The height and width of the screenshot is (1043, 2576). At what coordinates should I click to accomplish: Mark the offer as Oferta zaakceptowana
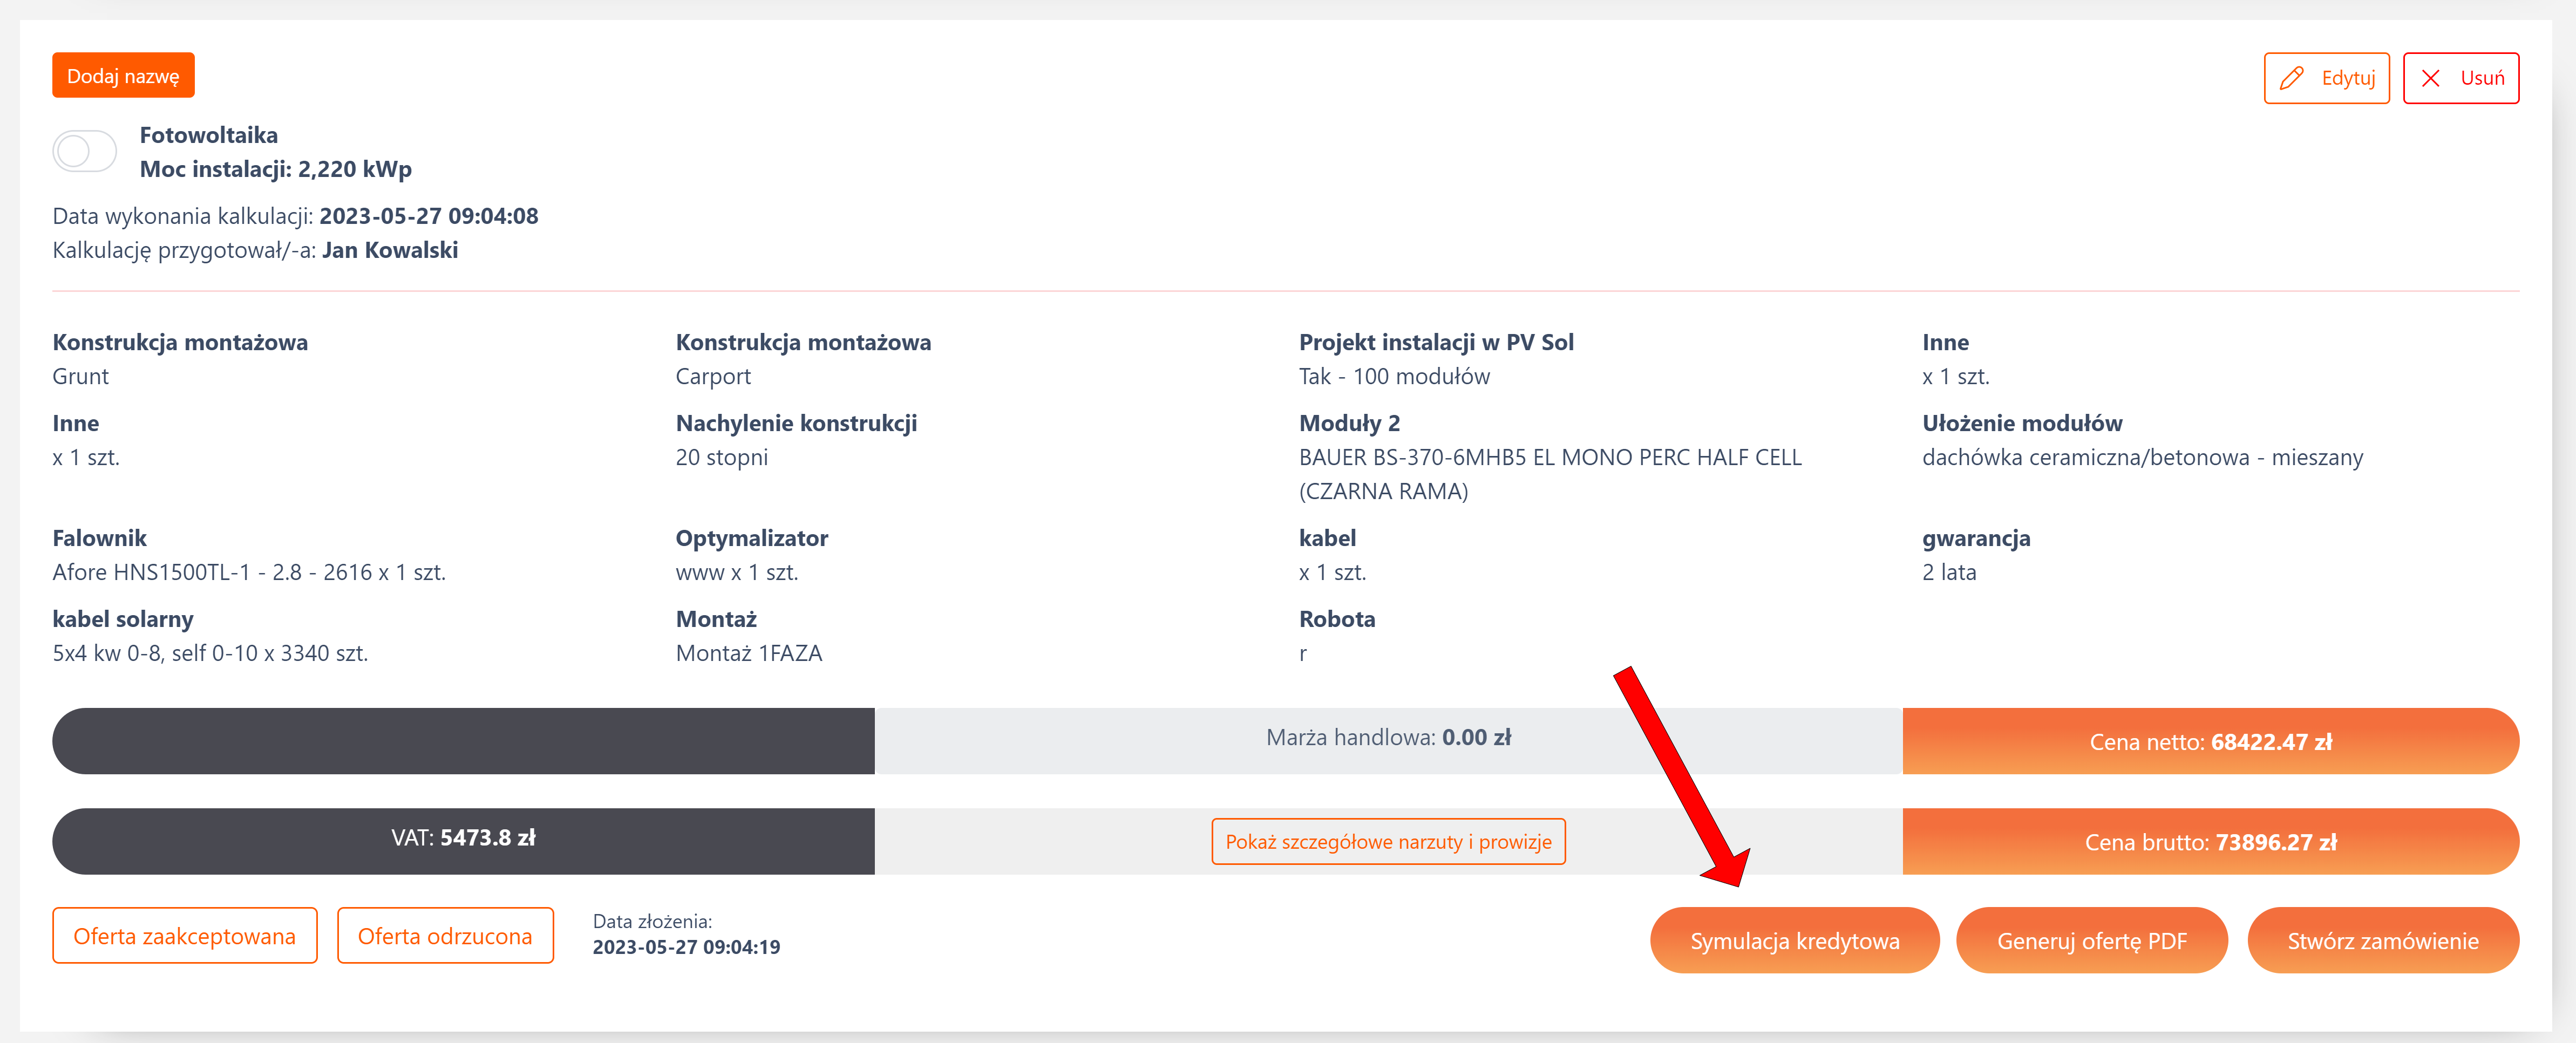click(x=185, y=936)
